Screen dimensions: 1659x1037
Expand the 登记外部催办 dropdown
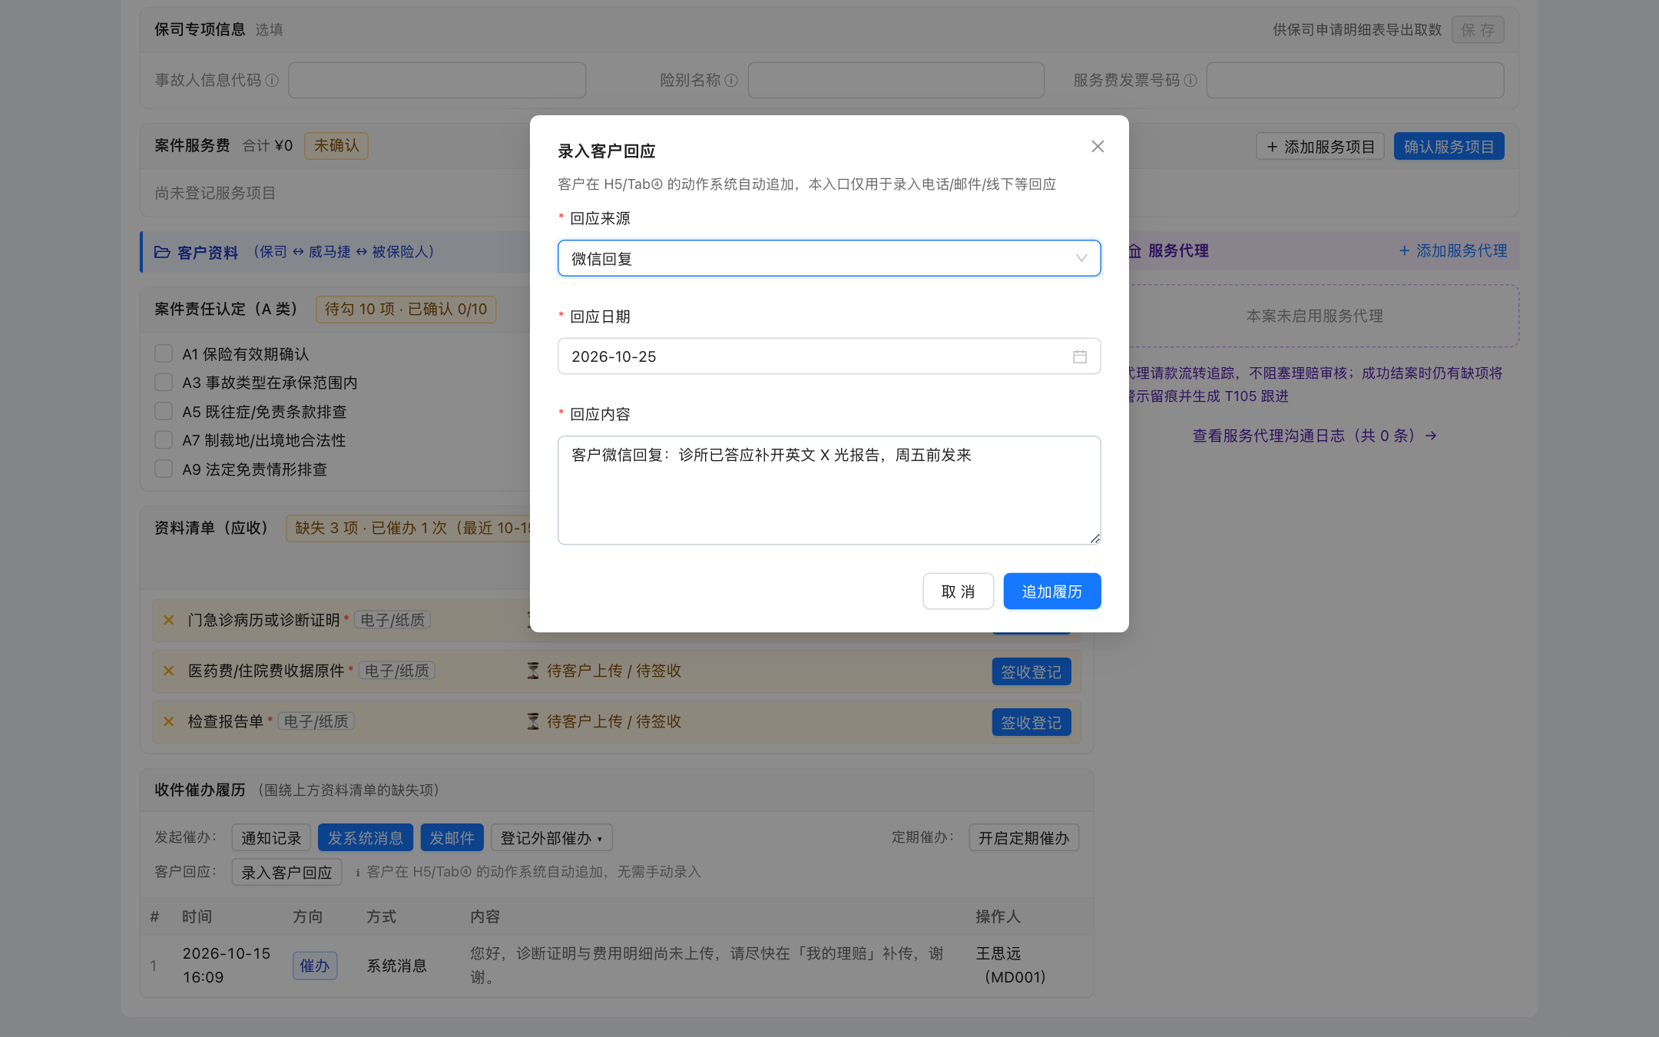coord(551,837)
